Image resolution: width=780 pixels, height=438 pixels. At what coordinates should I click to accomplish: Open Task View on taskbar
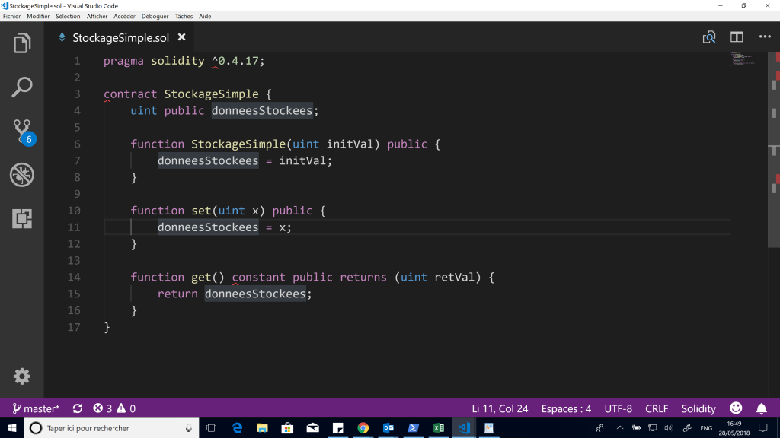pyautogui.click(x=212, y=428)
